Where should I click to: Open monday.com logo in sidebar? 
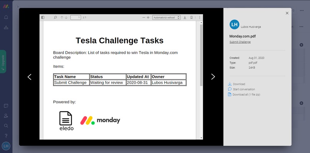(6, 6)
